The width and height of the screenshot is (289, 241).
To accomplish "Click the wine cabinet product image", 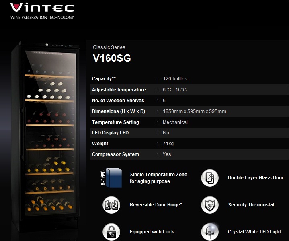I will tap(45, 136).
